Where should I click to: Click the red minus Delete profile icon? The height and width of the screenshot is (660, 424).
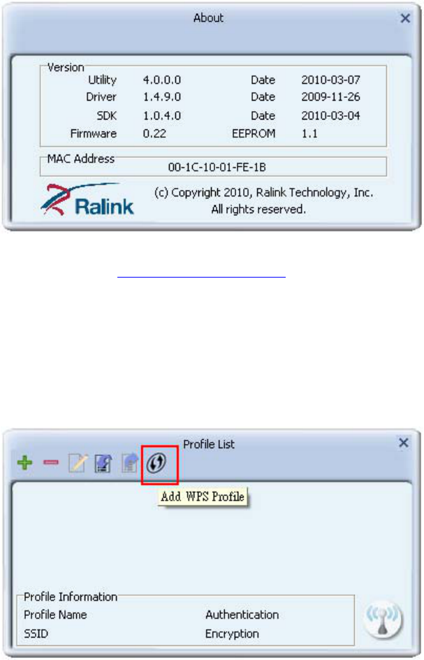(51, 463)
